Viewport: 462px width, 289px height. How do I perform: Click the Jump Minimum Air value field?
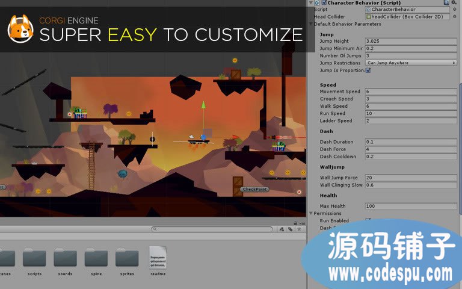pos(411,49)
